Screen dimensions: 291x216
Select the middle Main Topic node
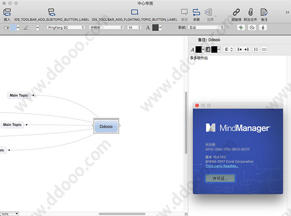pos(12,125)
